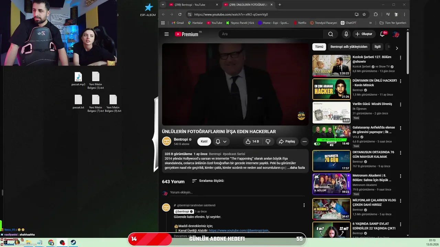The height and width of the screenshot is (247, 440).
Task: Open Tüm Yer İşaretleri bookmarks folder
Action: (x=393, y=23)
